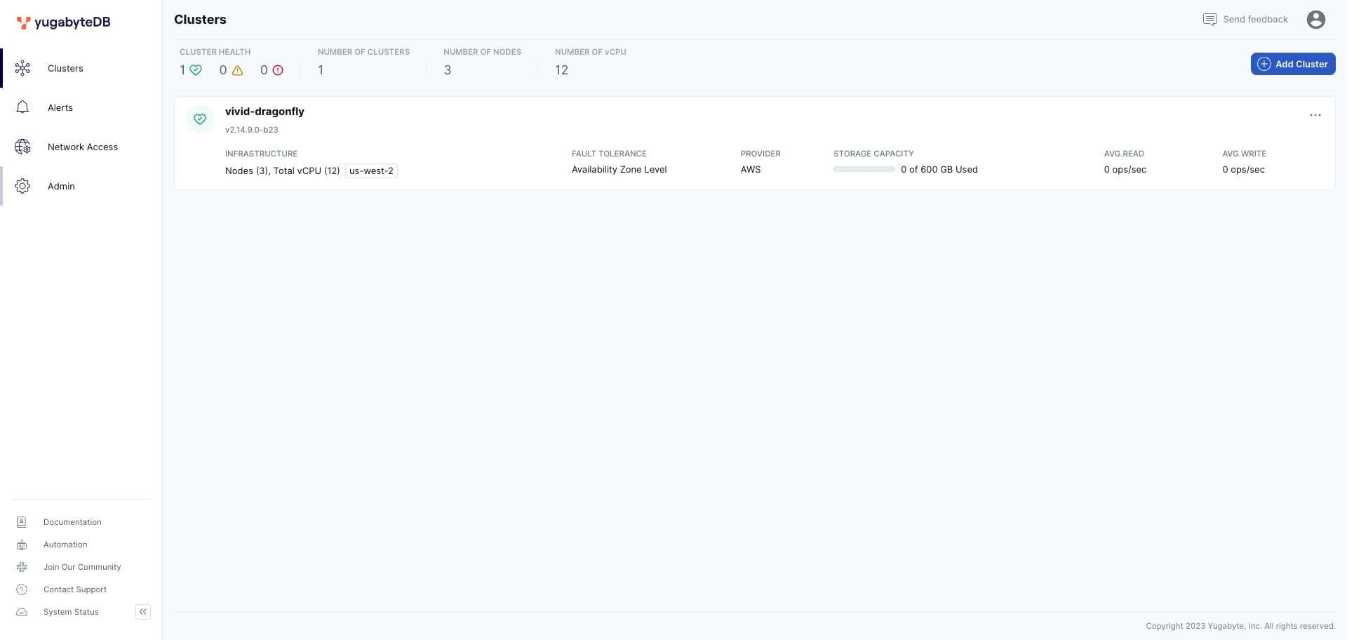Follow the Join Our Community link
Image resolution: width=1347 pixels, height=640 pixels.
coord(82,567)
